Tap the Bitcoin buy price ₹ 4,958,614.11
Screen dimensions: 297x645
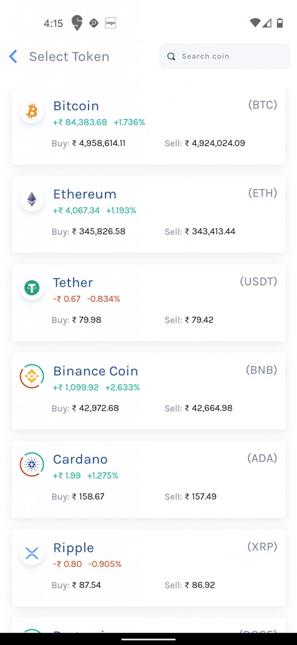(99, 143)
